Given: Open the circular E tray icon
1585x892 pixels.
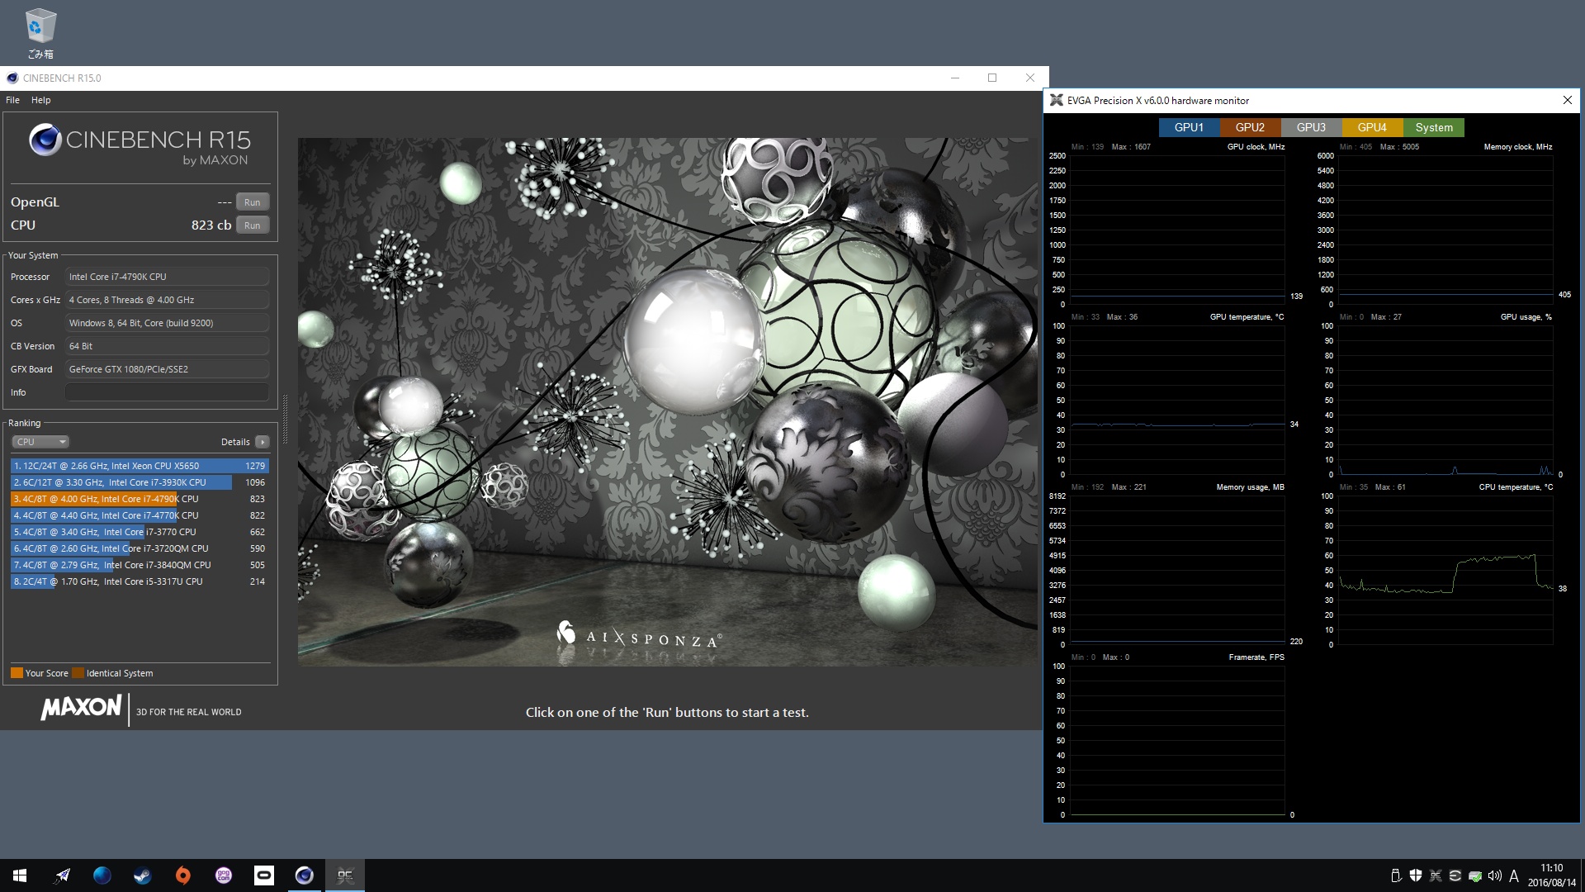Looking at the screenshot, I should coord(1455,875).
